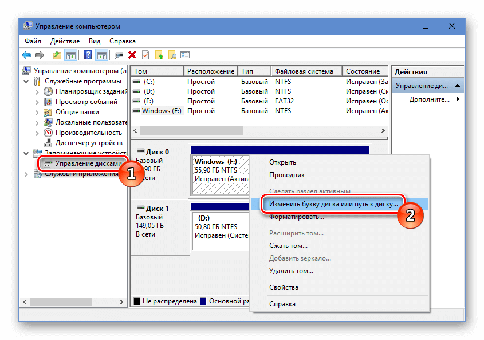484x340 pixels.
Task: Expand the Дополнительно actions submenu arrow
Action: pyautogui.click(x=458, y=99)
